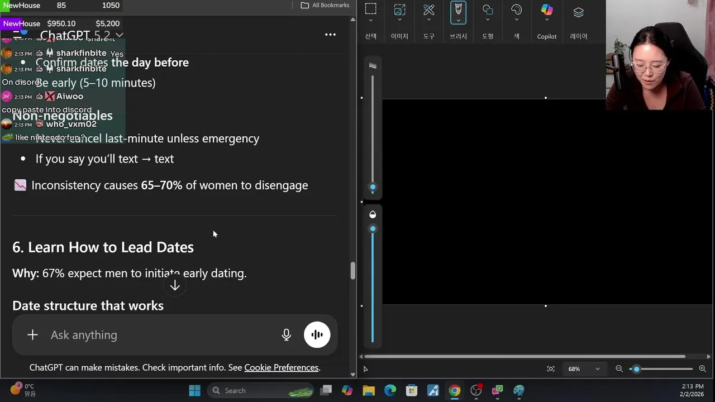Screen dimensions: 715x402
Task: Click the Never cancel last-minute unless emergency text
Action: (147, 138)
